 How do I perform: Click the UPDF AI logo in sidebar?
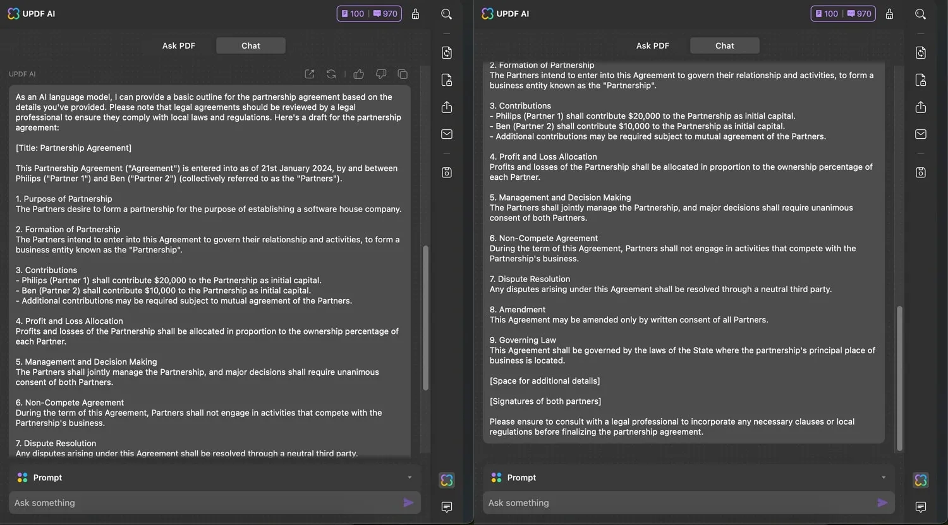(x=447, y=480)
